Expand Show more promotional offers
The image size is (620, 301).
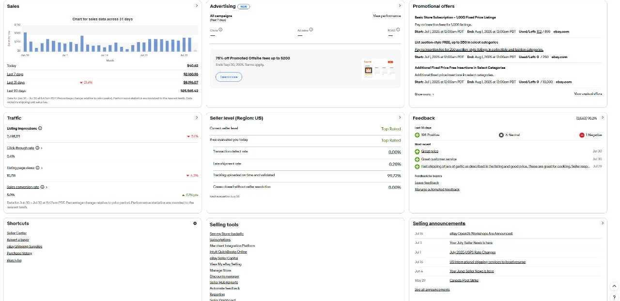click(424, 94)
